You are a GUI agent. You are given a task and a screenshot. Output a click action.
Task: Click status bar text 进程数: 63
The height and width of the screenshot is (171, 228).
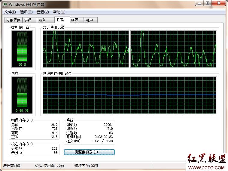click(11, 166)
